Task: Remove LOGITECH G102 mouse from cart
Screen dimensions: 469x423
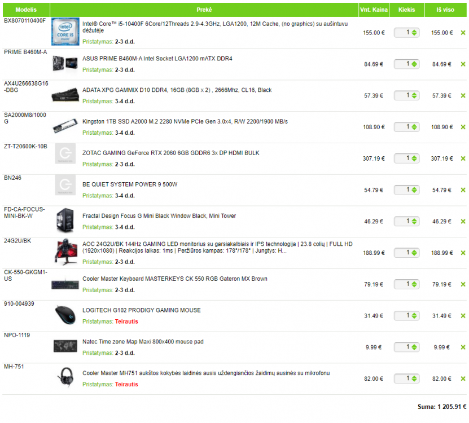Action: coord(463,316)
